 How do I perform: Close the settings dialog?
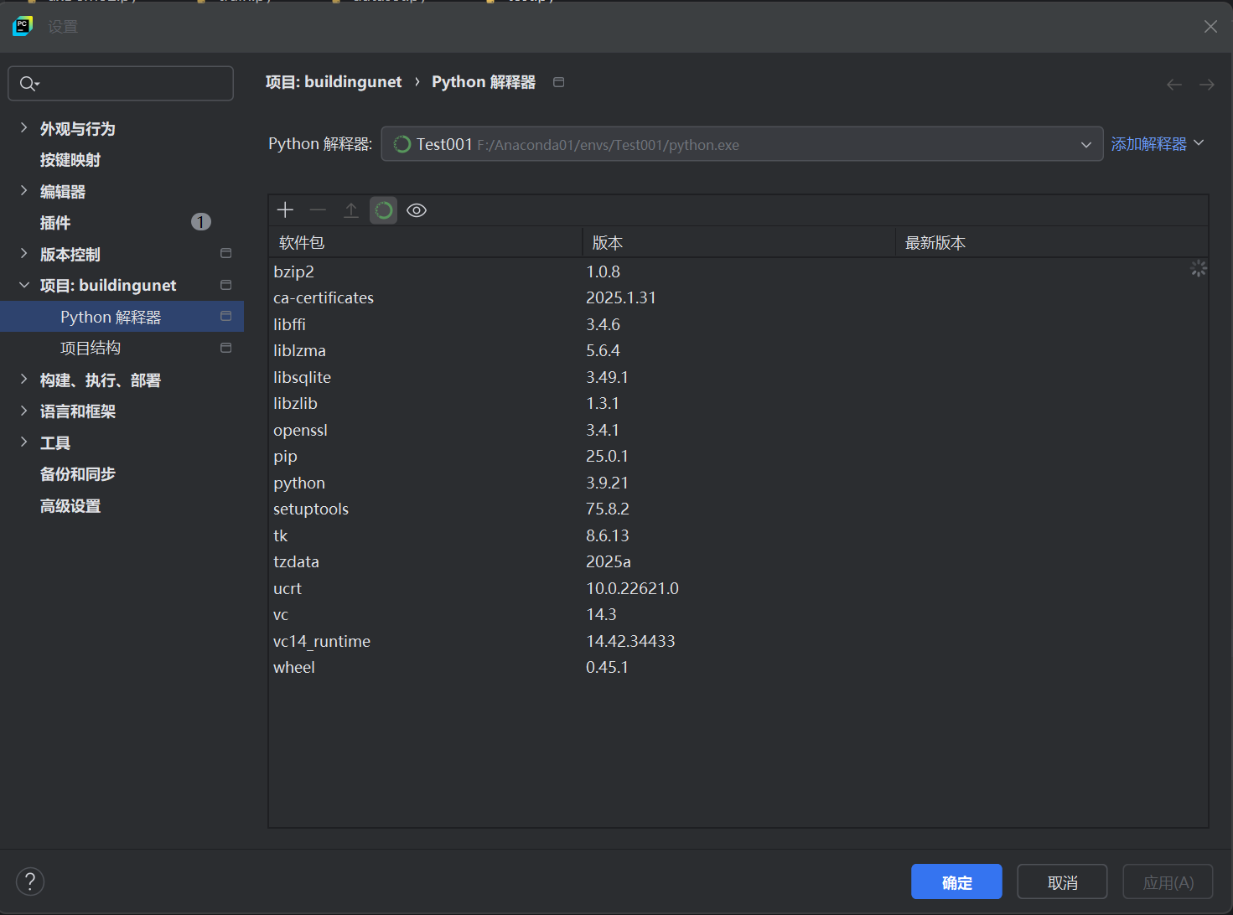[x=1210, y=27]
